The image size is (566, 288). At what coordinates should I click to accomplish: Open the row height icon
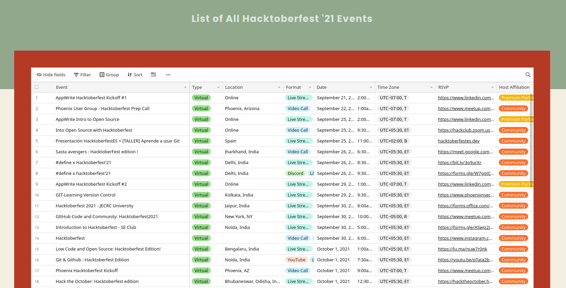[x=153, y=75]
